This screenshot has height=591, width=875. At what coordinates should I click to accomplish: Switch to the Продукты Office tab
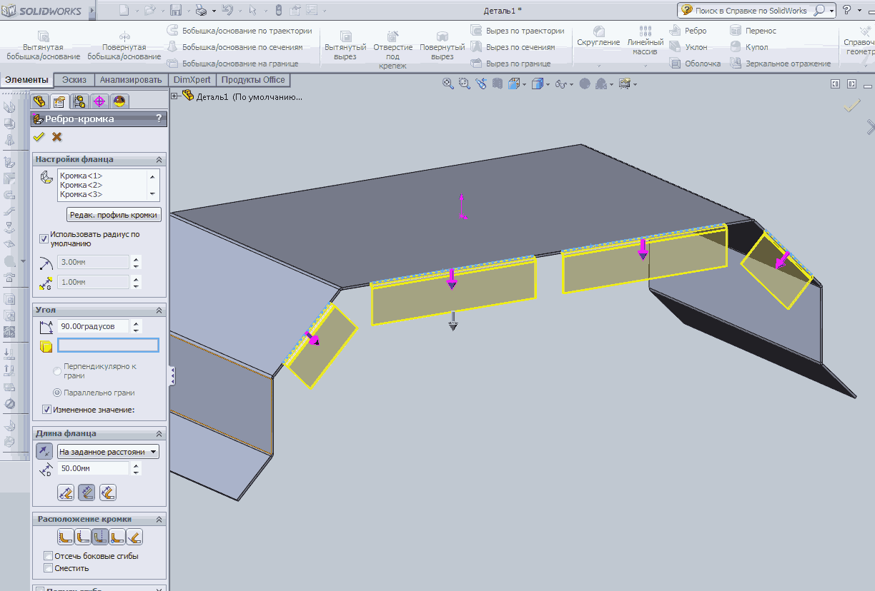tap(253, 80)
